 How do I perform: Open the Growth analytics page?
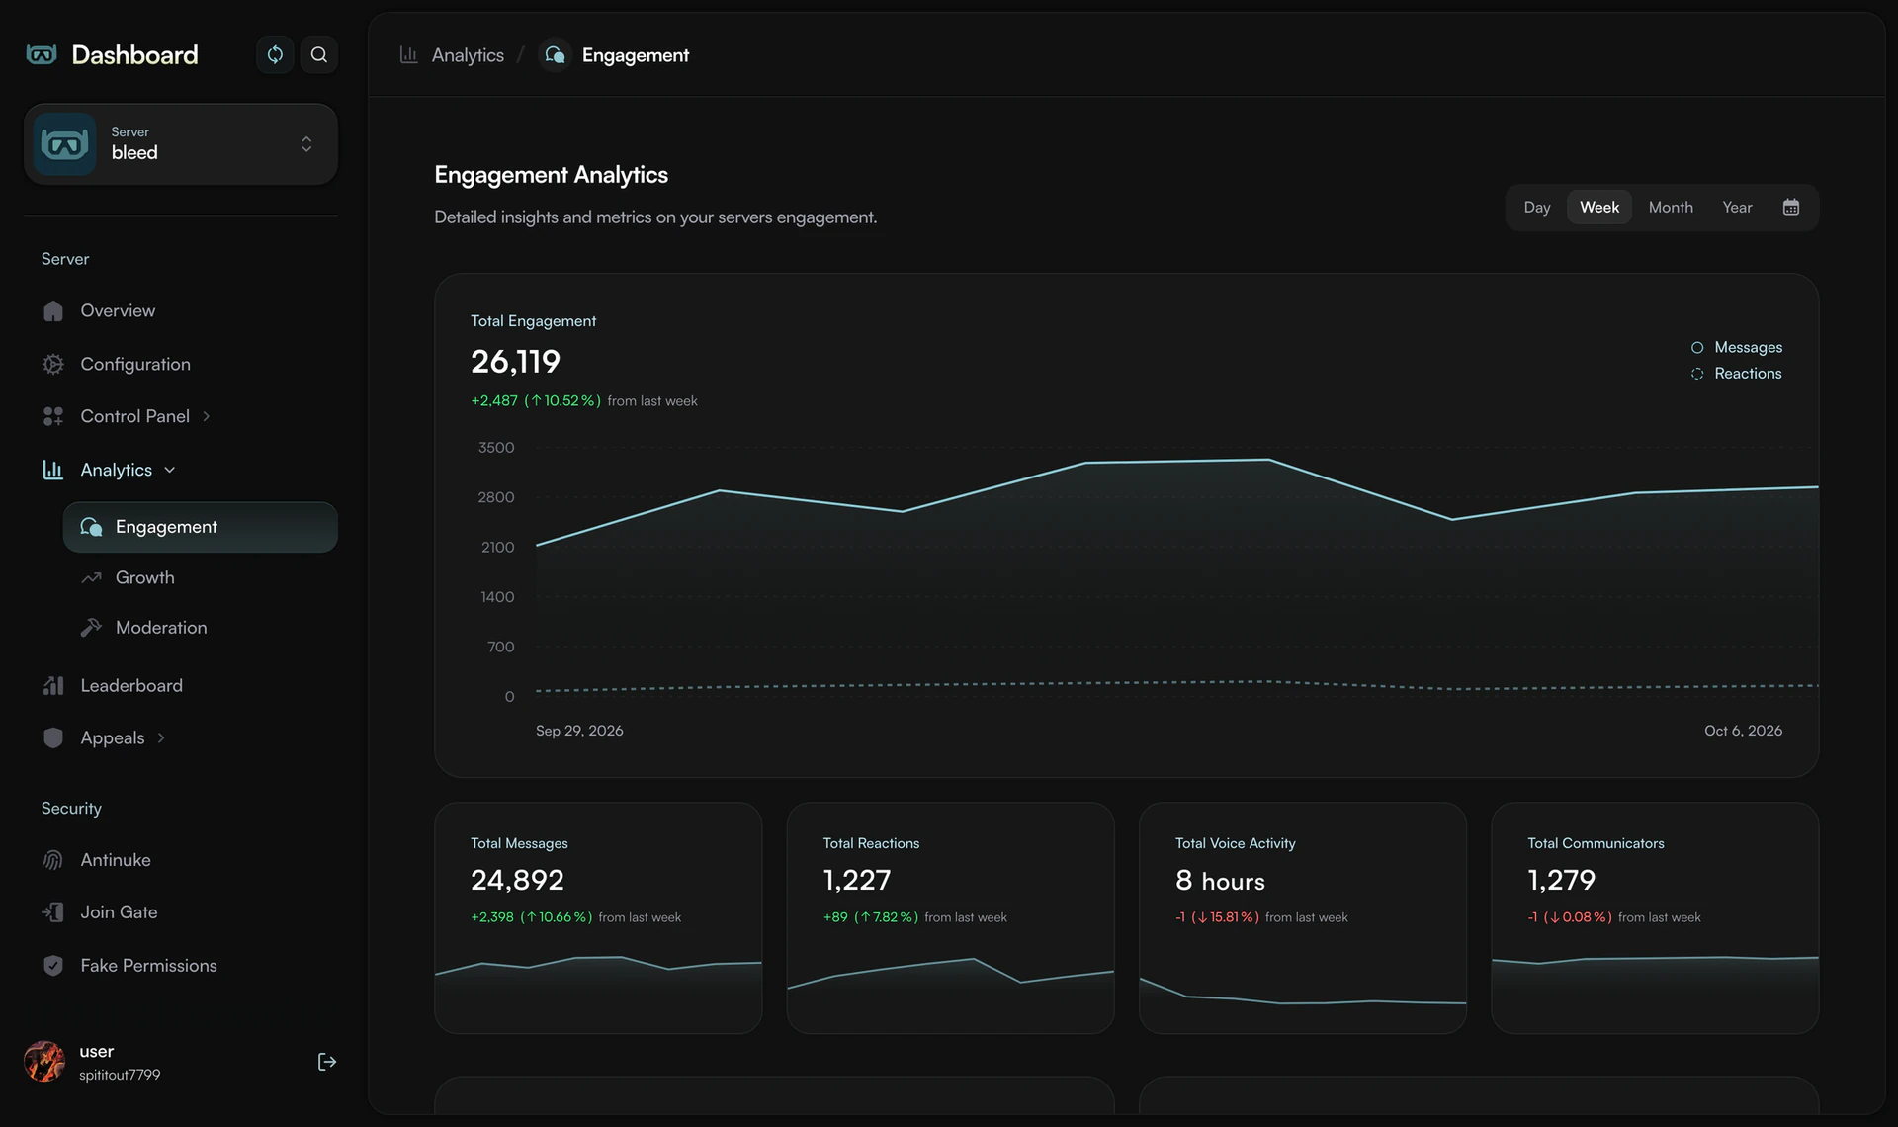pos(145,577)
